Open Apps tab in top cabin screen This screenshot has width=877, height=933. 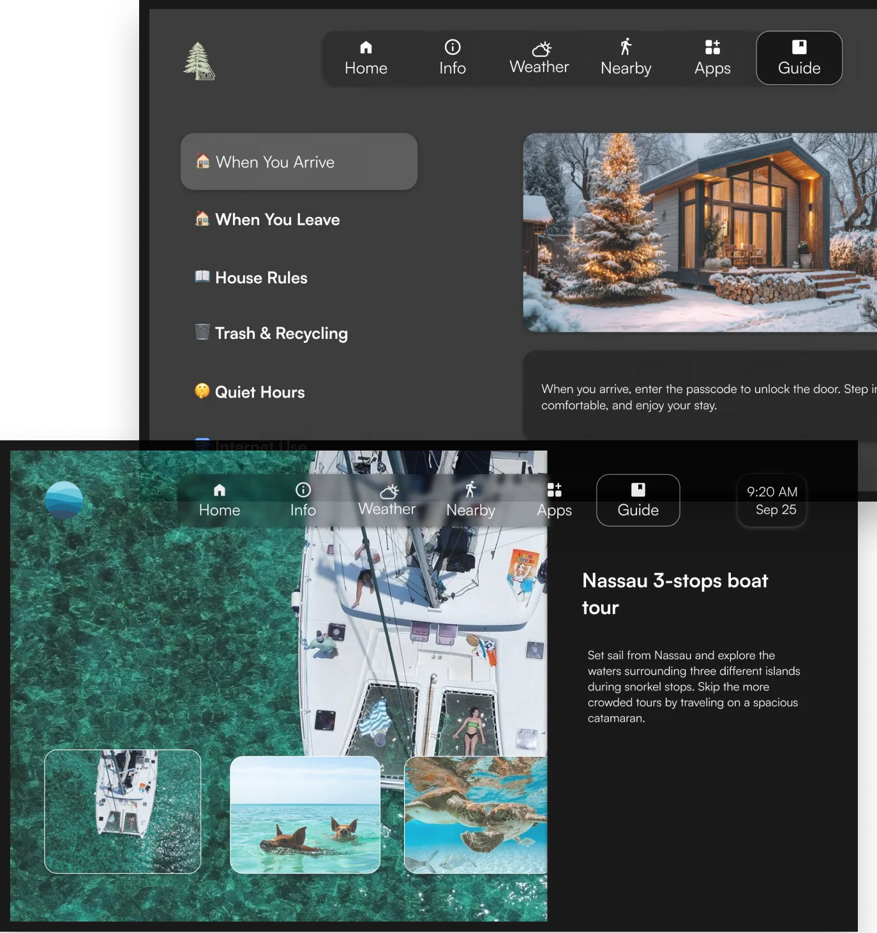(x=712, y=58)
